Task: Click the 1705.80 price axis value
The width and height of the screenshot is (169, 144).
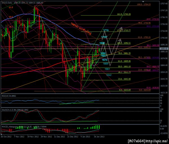Action: (x=164, y=38)
